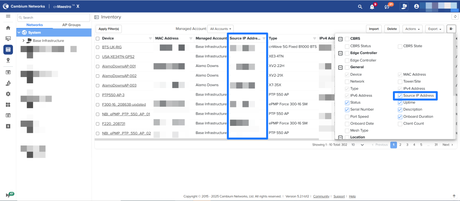The width and height of the screenshot is (460, 201).
Task: Enable the Client Count column checkbox
Action: click(400, 124)
